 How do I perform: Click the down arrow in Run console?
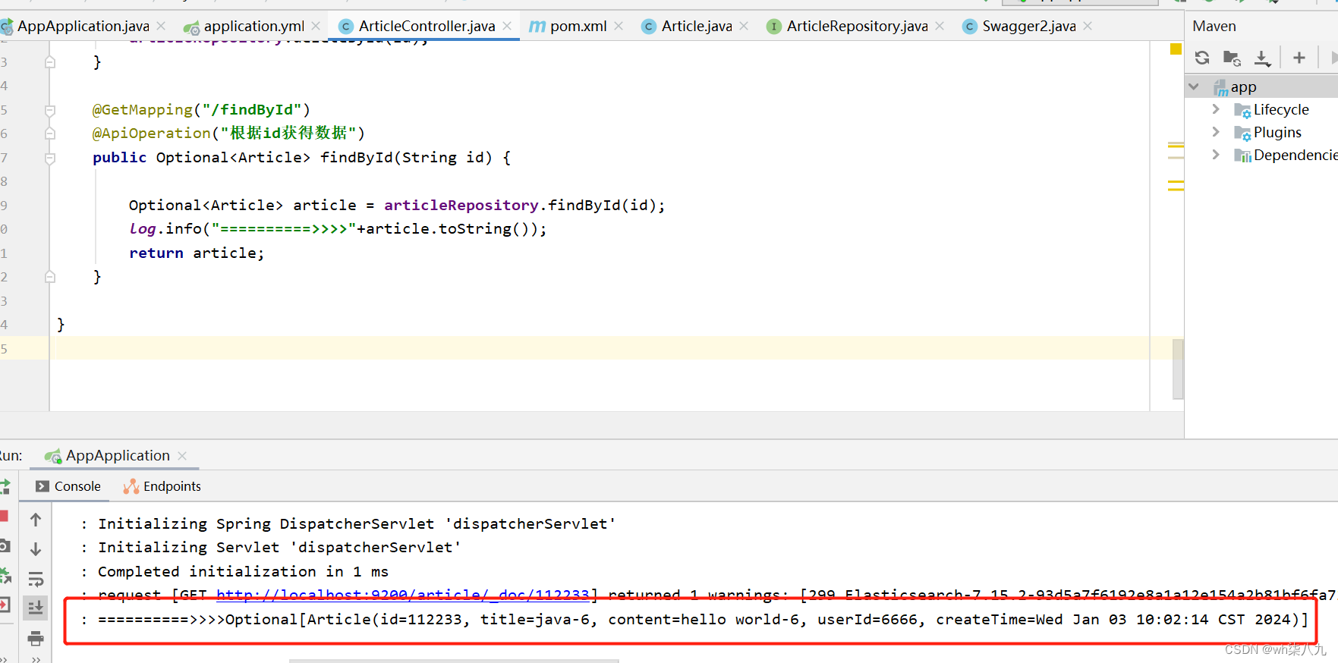36,549
